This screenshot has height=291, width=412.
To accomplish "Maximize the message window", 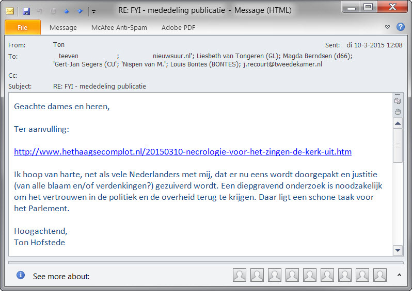I will [368, 7].
